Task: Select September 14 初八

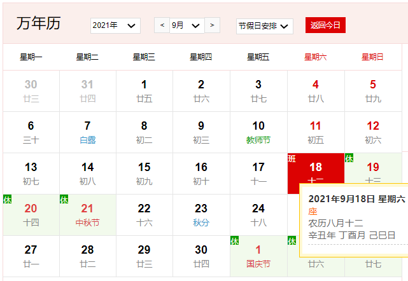Action: tap(88, 174)
